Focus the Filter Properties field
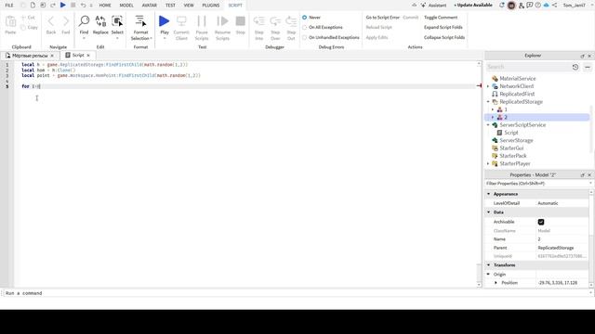The width and height of the screenshot is (595, 334). click(537, 184)
